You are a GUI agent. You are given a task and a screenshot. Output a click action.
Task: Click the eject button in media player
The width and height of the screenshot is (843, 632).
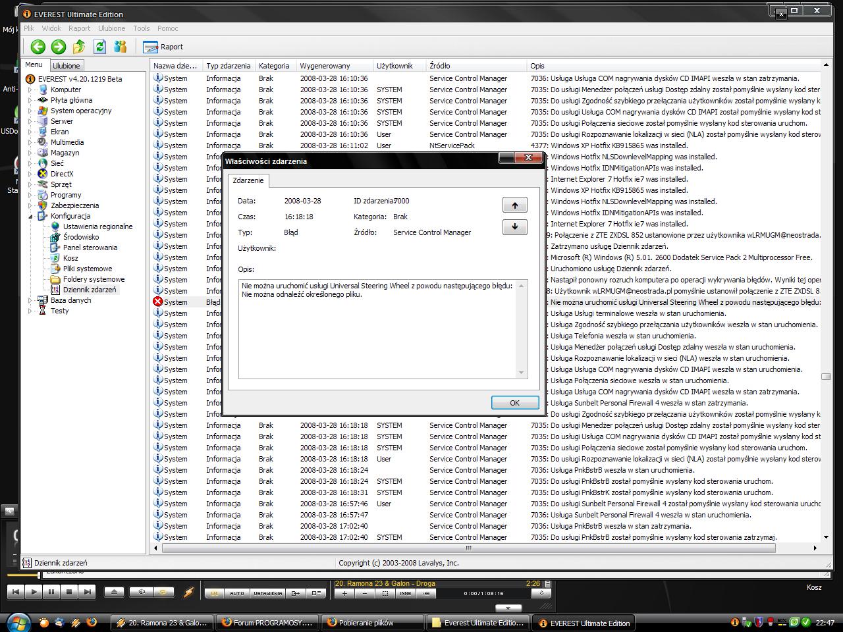114,592
